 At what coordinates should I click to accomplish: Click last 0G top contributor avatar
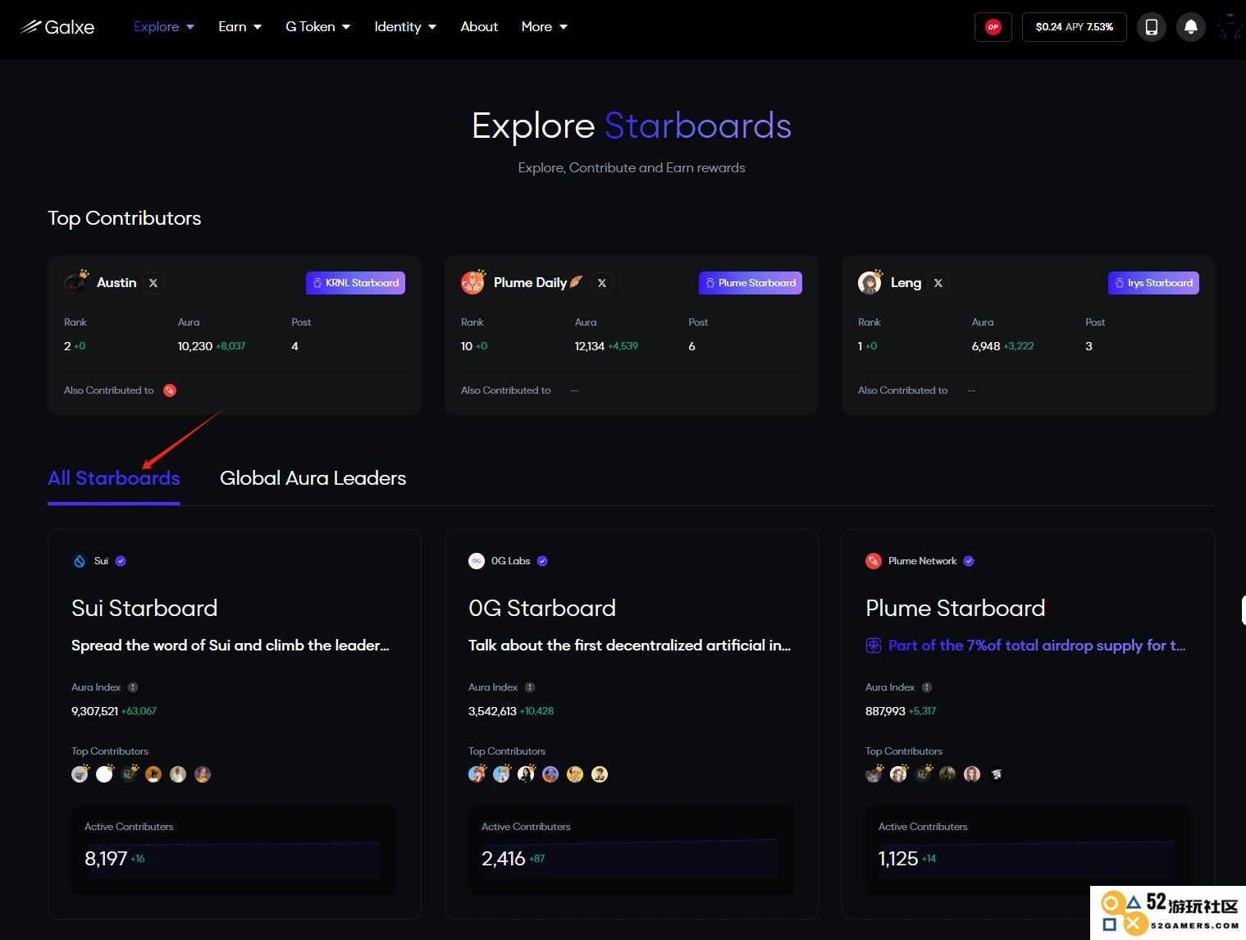click(x=600, y=774)
